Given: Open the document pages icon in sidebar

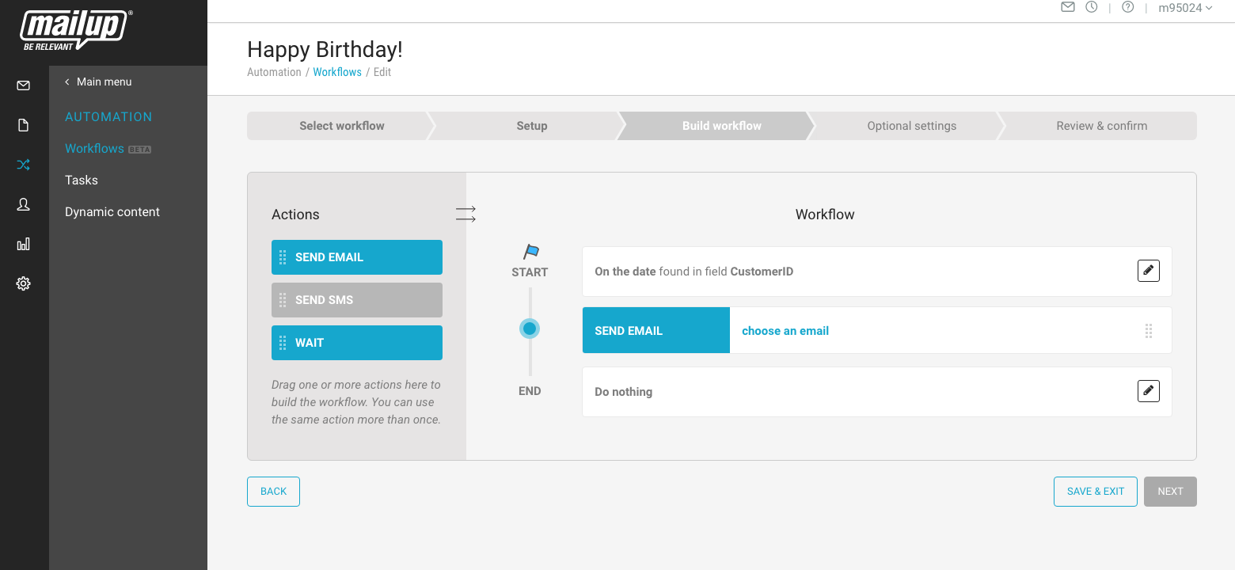Looking at the screenshot, I should [x=24, y=125].
